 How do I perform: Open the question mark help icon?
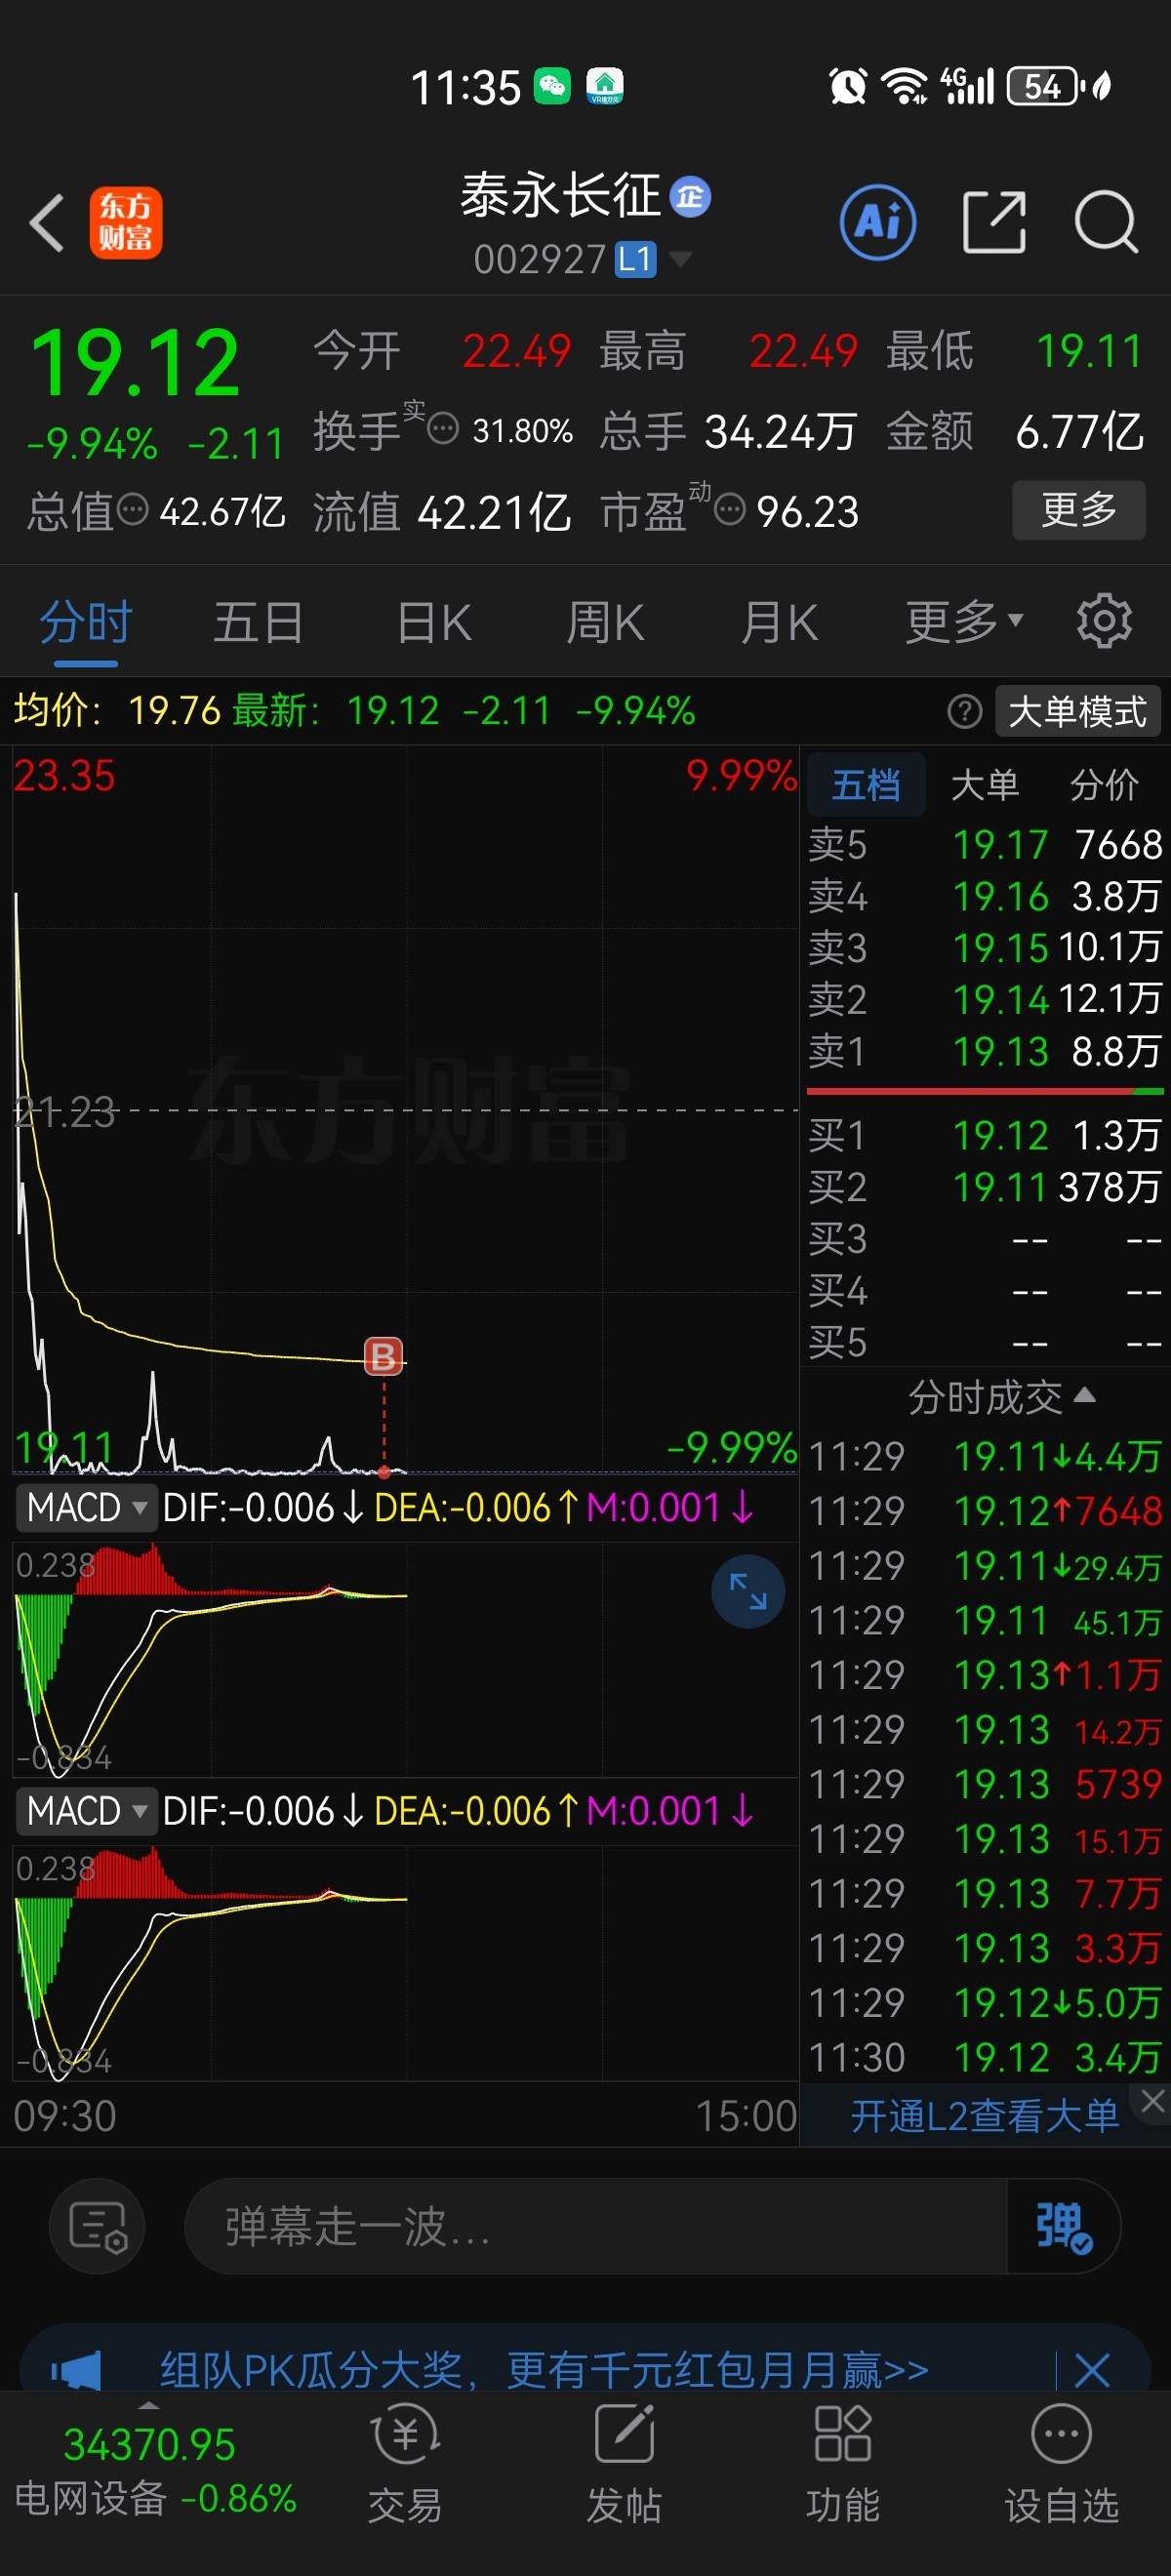964,712
